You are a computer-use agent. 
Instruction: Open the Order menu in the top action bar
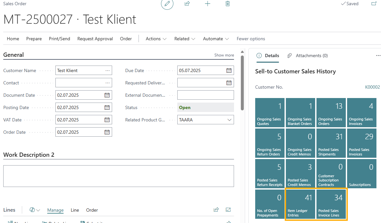pyautogui.click(x=126, y=39)
